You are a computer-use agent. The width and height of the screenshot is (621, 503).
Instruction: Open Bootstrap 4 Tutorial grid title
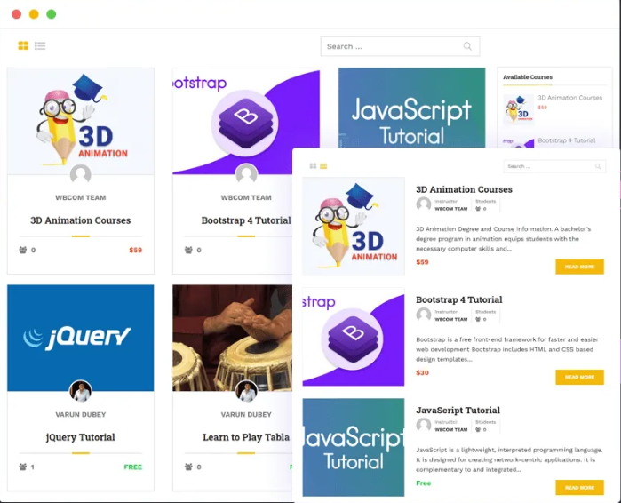246,220
